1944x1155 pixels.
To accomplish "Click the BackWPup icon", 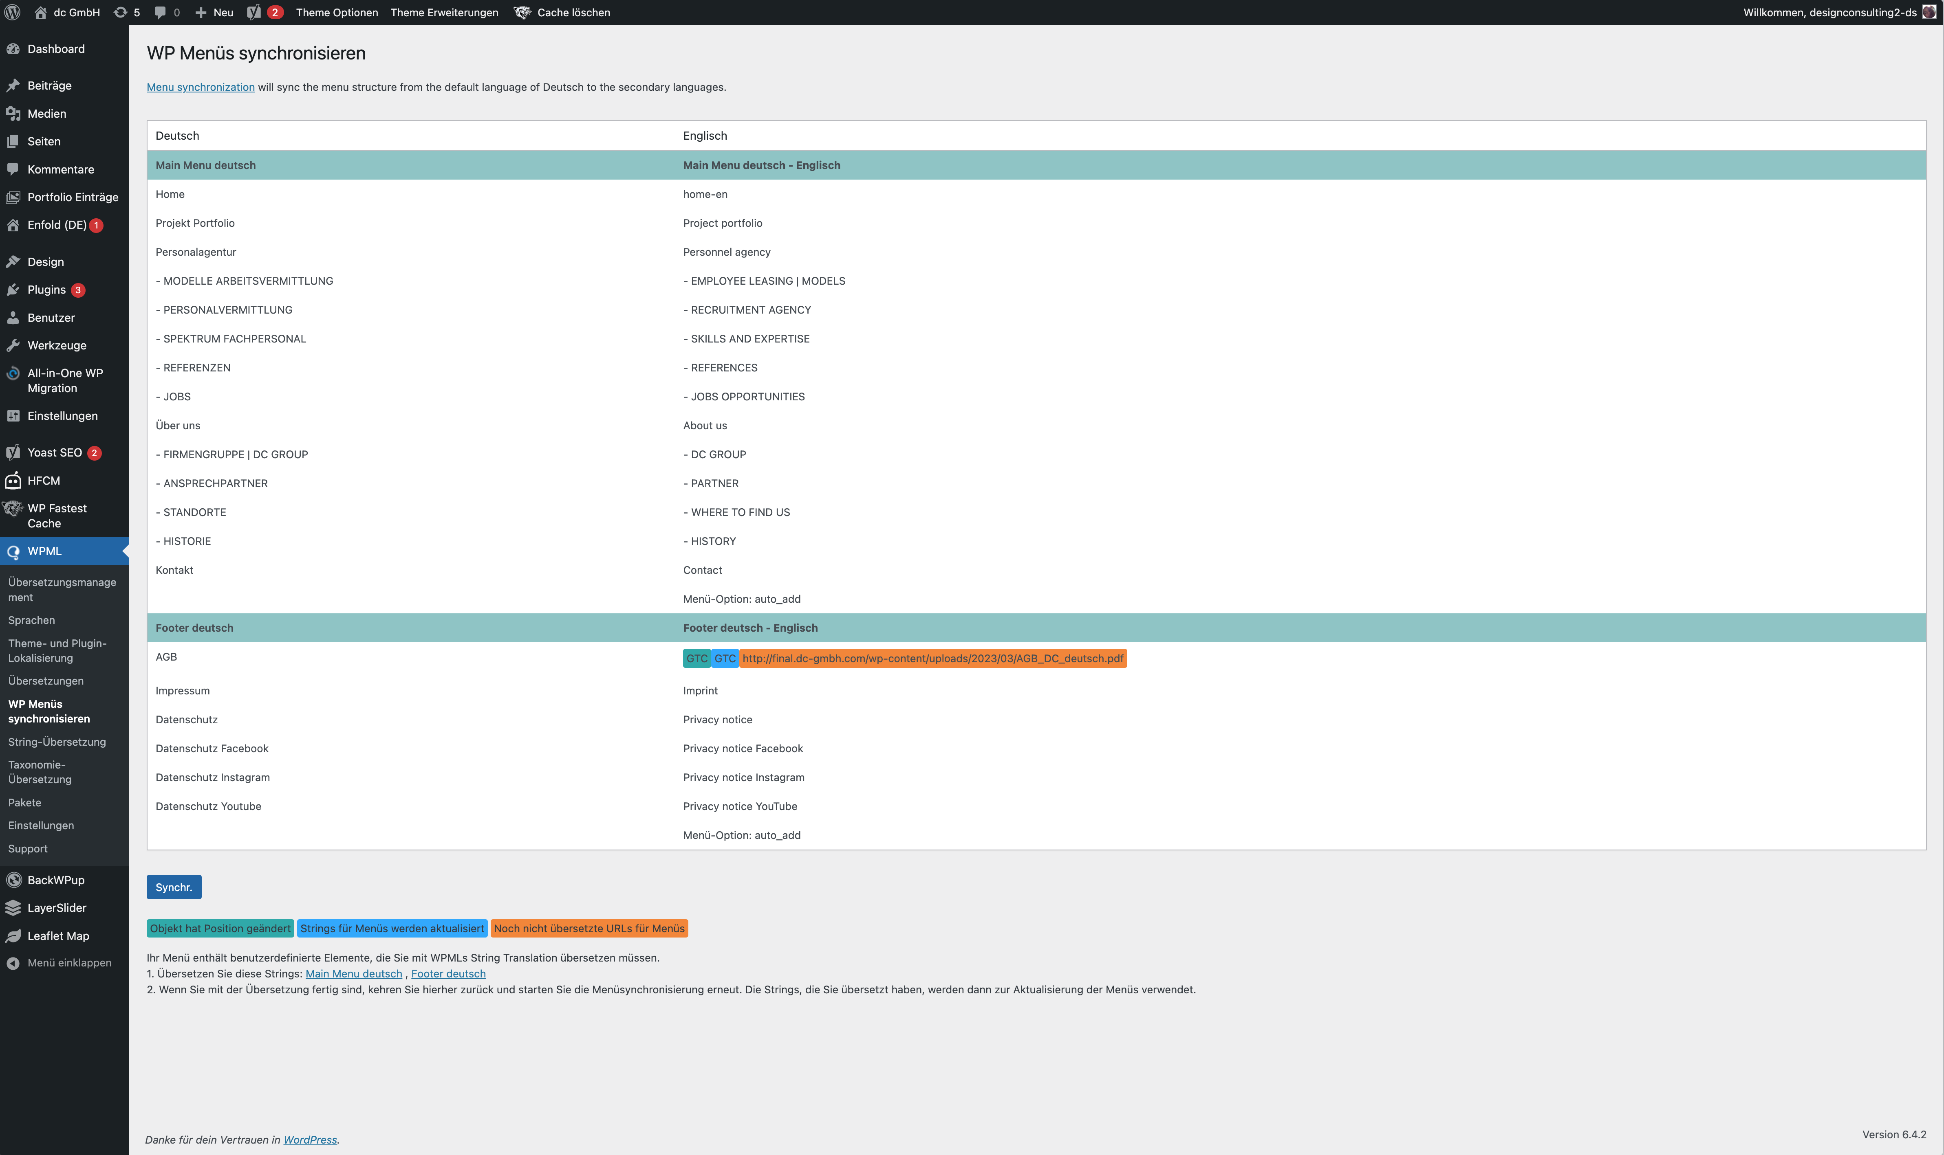I will pos(13,880).
